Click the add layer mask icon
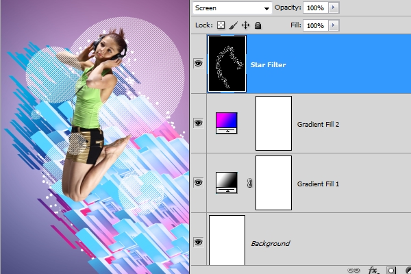The image size is (411, 274). pos(392,270)
